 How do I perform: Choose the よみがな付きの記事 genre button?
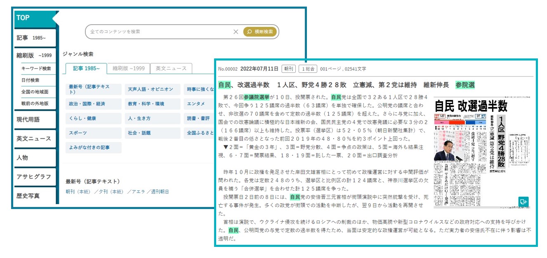tap(93, 147)
